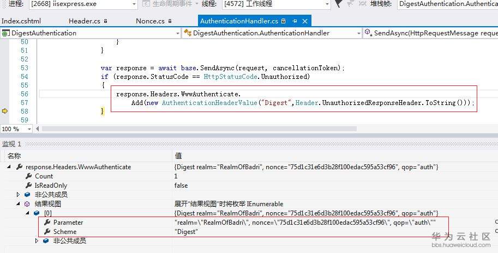Viewport: 498px width, 253px height.
Task: Switch to the Index.cshtml tab
Action: (x=21, y=21)
